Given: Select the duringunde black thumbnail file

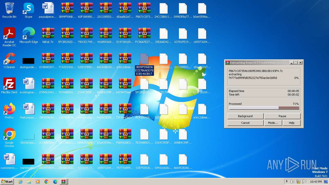Looking at the screenshot, I should point(29,62).
